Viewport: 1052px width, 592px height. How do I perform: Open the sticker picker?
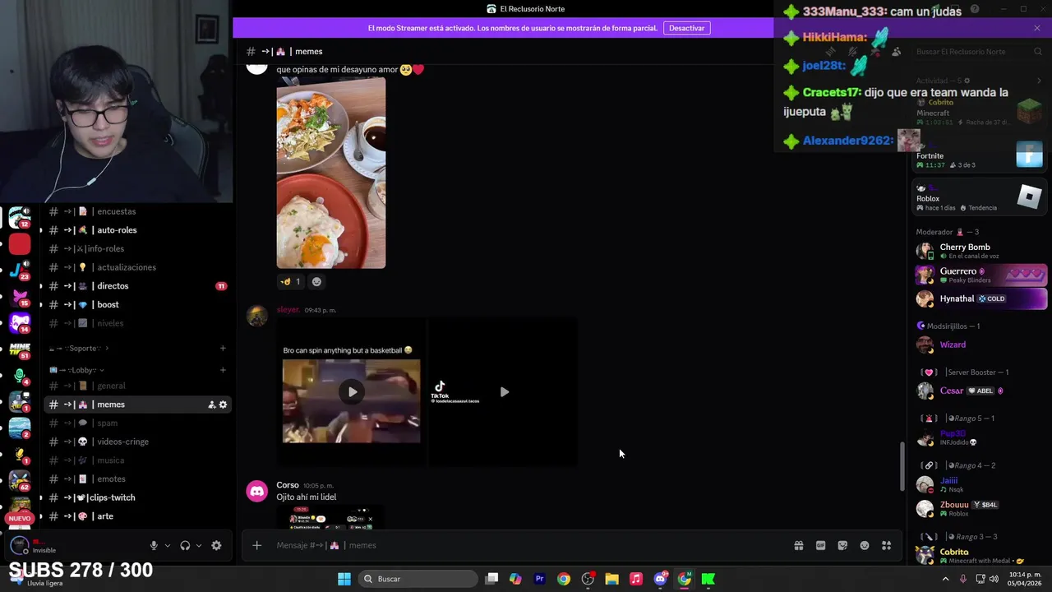click(x=842, y=545)
